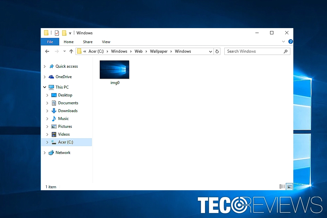Expand the Acer (C:) tree node
327x218 pixels.
click(47, 143)
